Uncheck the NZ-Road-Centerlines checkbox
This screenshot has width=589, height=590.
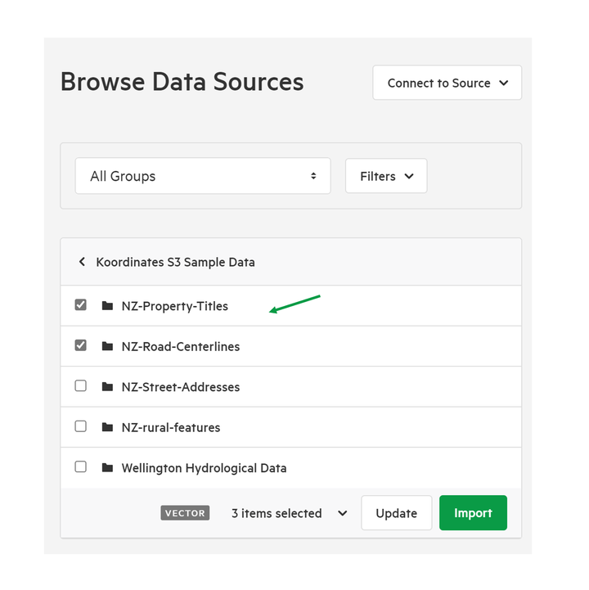[x=80, y=345]
